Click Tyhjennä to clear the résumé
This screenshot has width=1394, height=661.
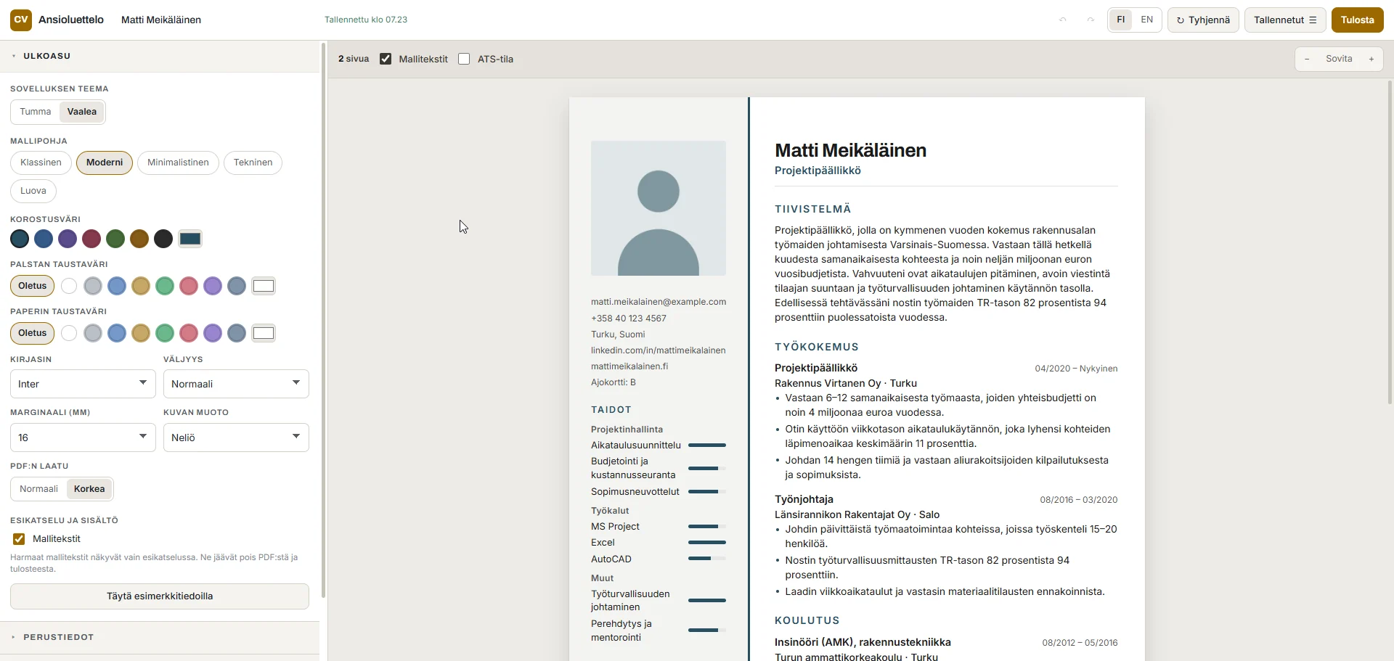pos(1203,20)
